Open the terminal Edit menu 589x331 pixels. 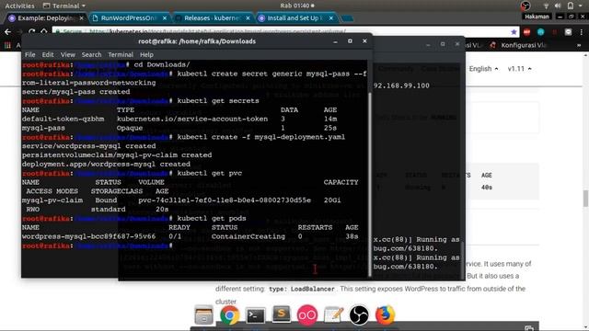point(48,55)
